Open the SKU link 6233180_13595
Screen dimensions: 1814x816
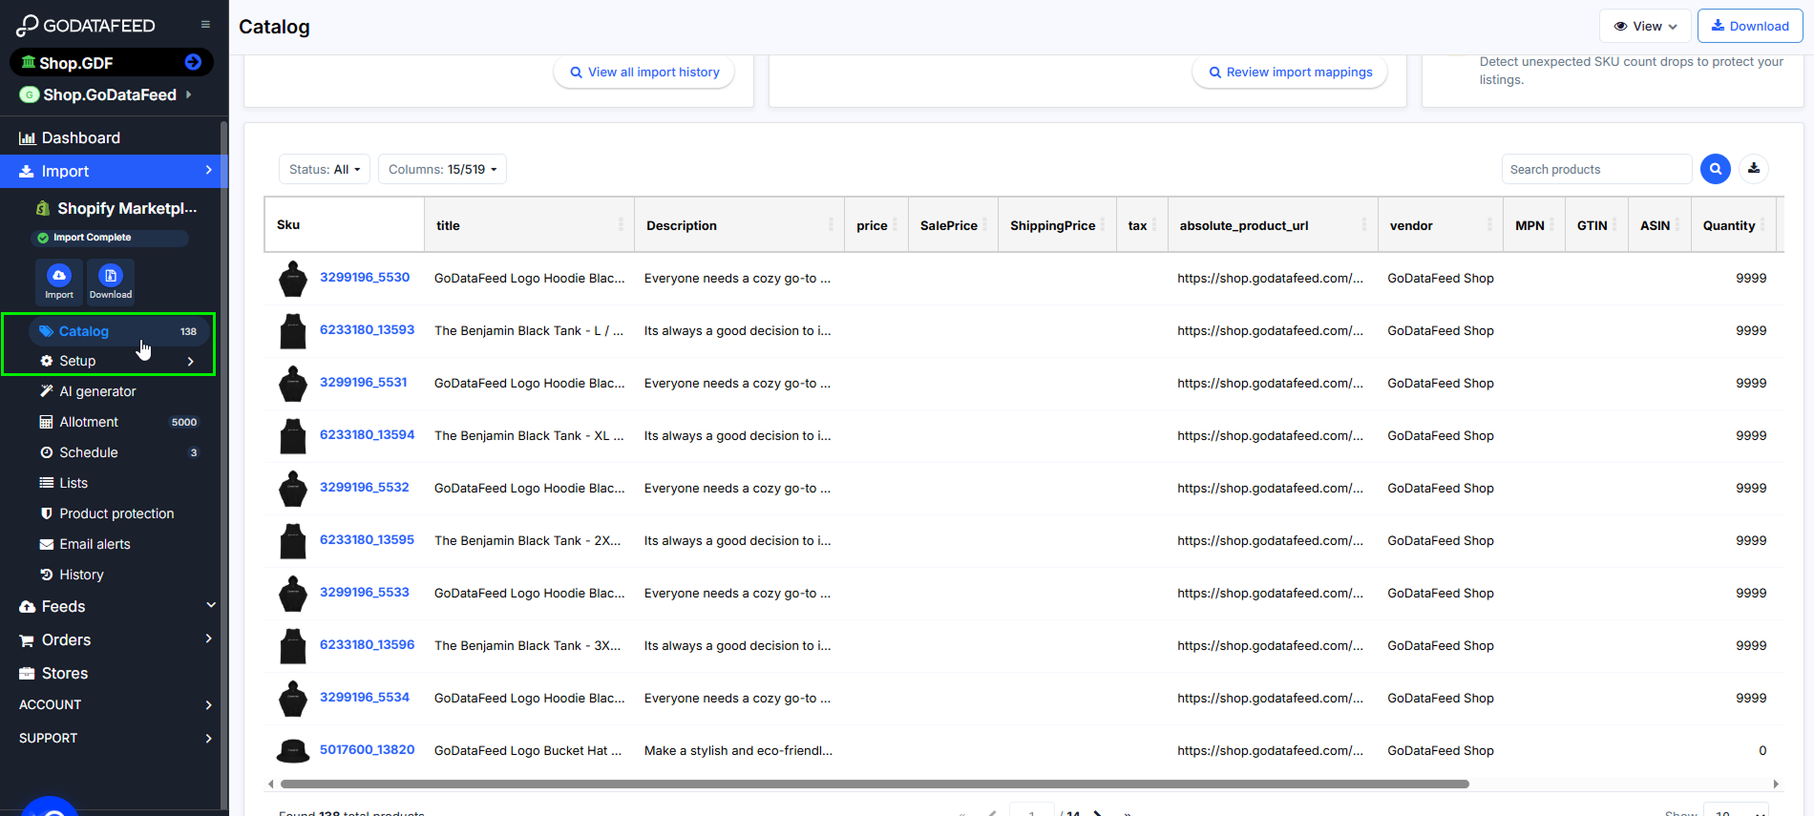click(x=367, y=540)
